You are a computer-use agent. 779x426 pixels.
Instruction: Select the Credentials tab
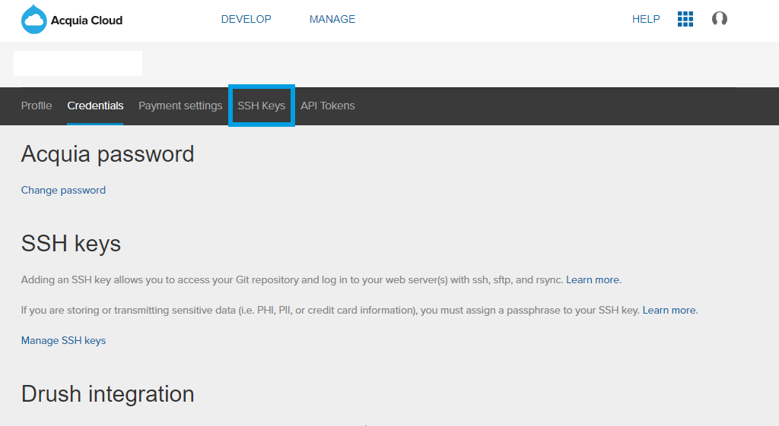95,106
